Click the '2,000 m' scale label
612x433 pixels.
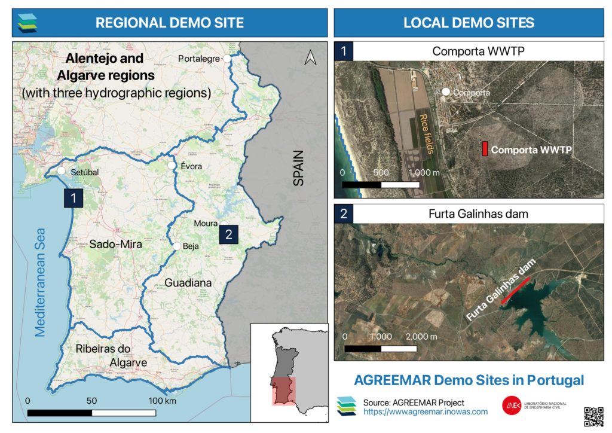pos(421,337)
